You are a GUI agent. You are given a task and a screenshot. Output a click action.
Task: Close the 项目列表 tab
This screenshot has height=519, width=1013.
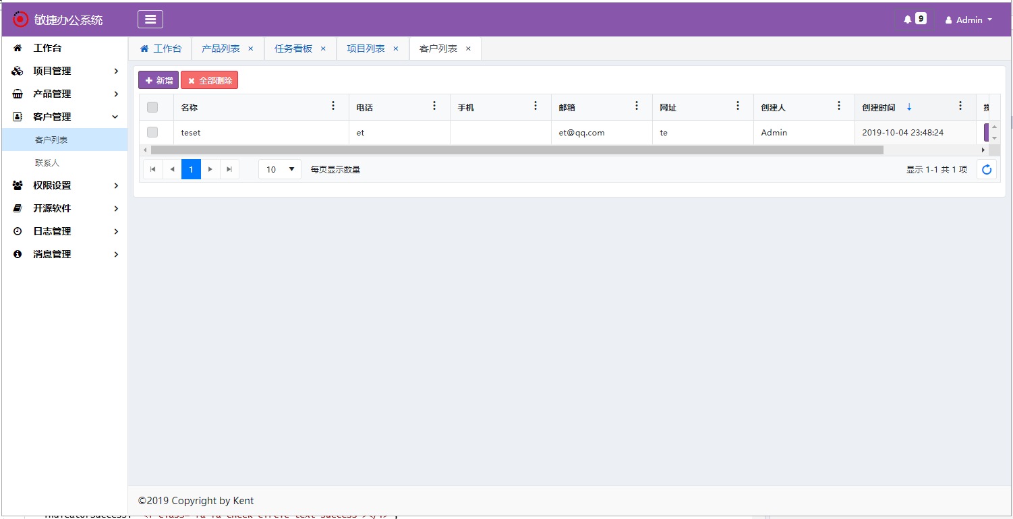(x=396, y=49)
